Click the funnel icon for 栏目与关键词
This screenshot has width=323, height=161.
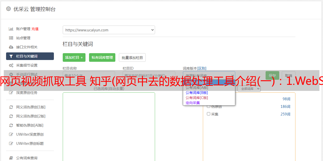pos(11,56)
